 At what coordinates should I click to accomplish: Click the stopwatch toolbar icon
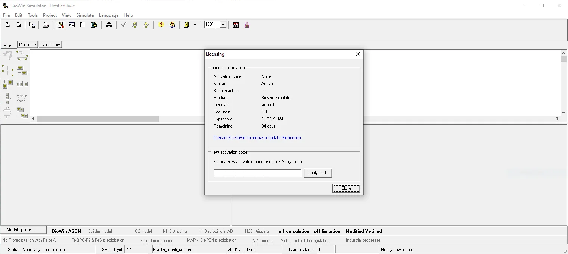click(146, 25)
